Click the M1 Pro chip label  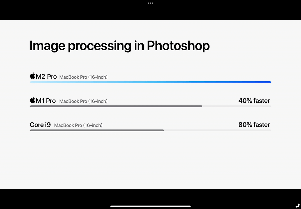click(46, 101)
